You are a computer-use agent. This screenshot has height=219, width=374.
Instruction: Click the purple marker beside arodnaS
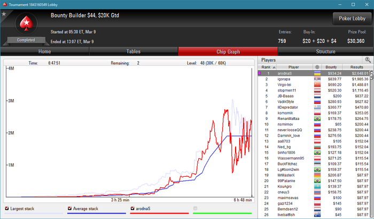pos(260,73)
